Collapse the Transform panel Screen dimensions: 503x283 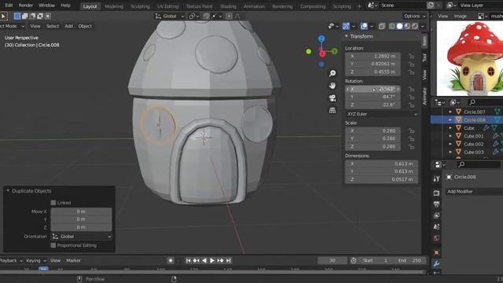[347, 36]
